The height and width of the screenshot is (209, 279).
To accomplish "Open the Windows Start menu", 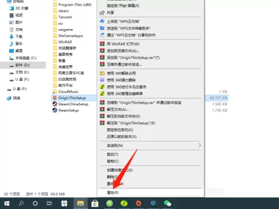I will click(7, 203).
